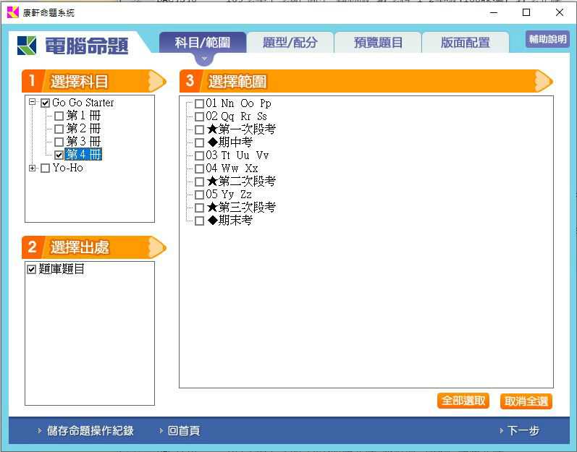Check the 01 Nn Oo Pp checkbox
Screen dimensions: 577x452
coord(199,103)
